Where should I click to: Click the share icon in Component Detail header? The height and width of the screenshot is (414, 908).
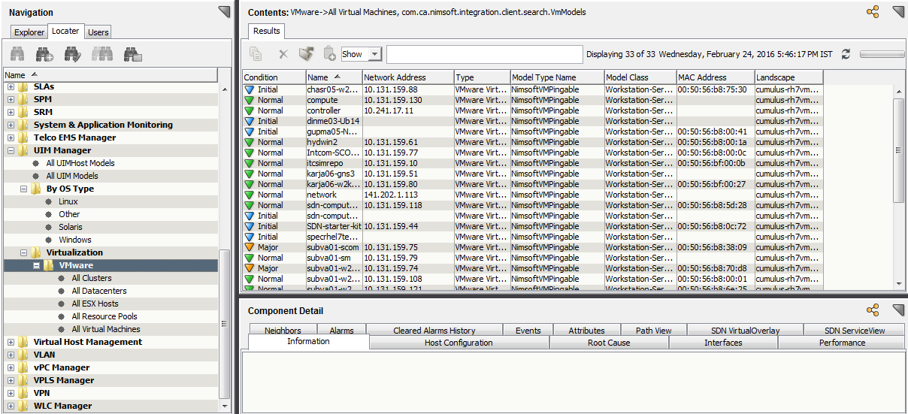click(x=873, y=310)
